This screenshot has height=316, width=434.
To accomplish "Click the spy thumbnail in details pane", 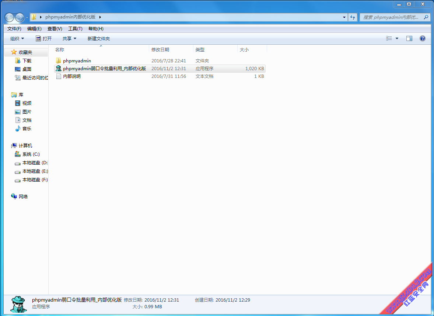I will tap(18, 304).
